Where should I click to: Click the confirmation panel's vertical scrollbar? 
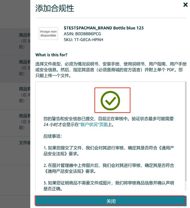click(x=185, y=131)
